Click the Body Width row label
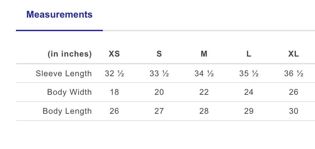This screenshot has height=149, width=315. click(x=69, y=92)
